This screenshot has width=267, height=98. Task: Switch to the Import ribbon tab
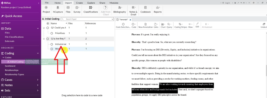click(68, 3)
